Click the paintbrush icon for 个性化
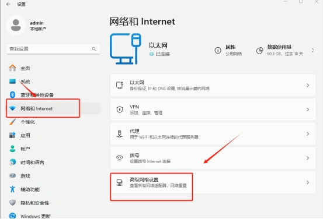 [13, 122]
